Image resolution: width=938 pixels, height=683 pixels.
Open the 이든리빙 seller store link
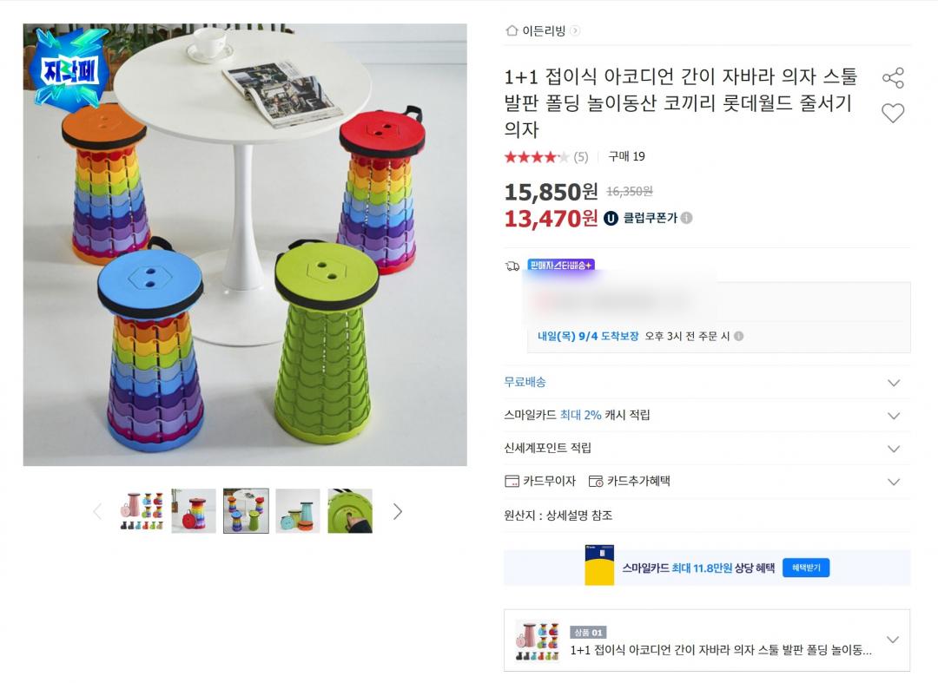point(544,31)
